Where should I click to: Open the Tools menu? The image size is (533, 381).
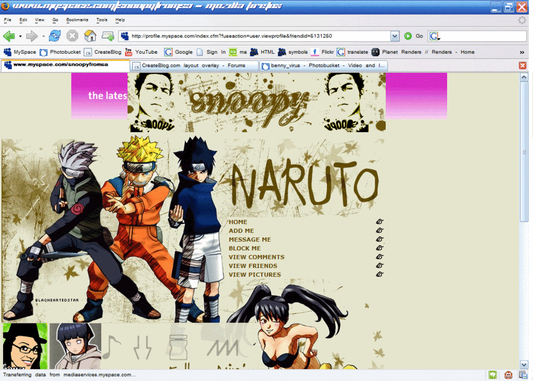pyautogui.click(x=101, y=20)
